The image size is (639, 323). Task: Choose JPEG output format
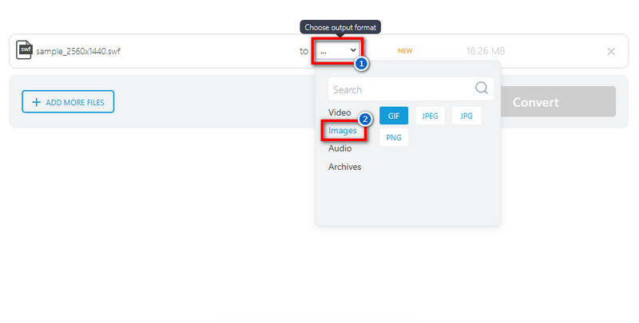pos(430,116)
